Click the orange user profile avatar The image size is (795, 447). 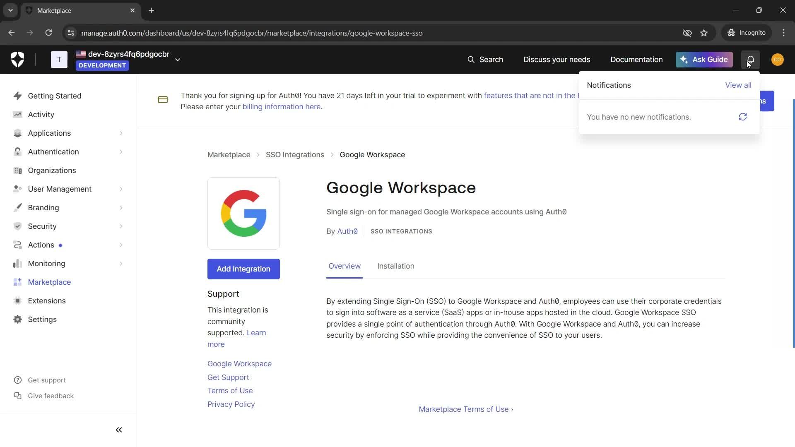(x=777, y=60)
